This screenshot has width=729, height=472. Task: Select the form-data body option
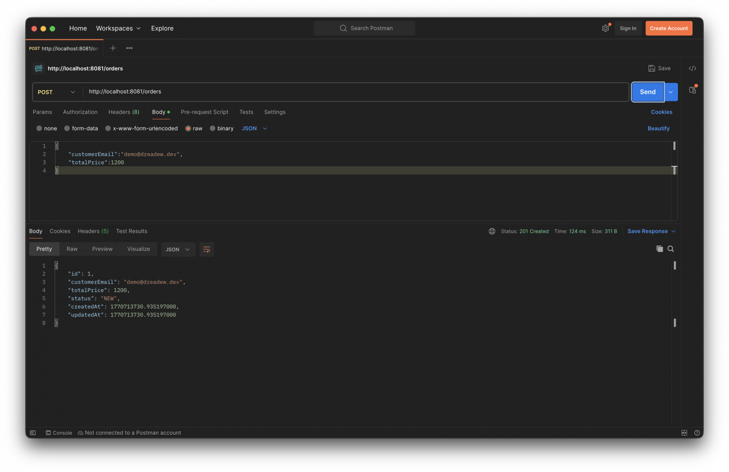[81, 129]
